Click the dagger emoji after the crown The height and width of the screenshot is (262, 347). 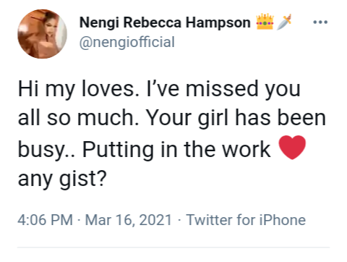[x=284, y=22]
